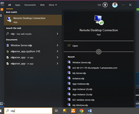Viewport: 139px width, 114px height.
Task: Open recent App-Instance (2).rdp
Action: tap(82, 89)
